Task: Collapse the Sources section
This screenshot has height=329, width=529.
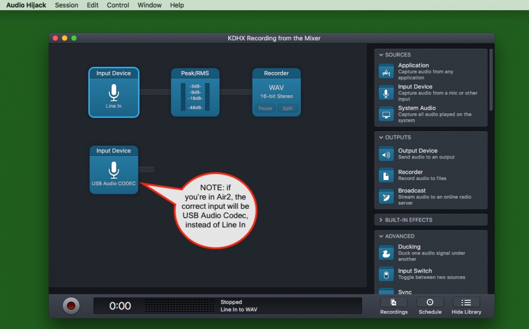Action: pos(381,55)
